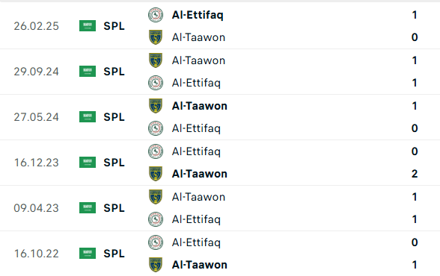The height and width of the screenshot is (276, 440).
Task: Select Al-Ettifaq name in 16.10.22 match
Action: pos(196,242)
